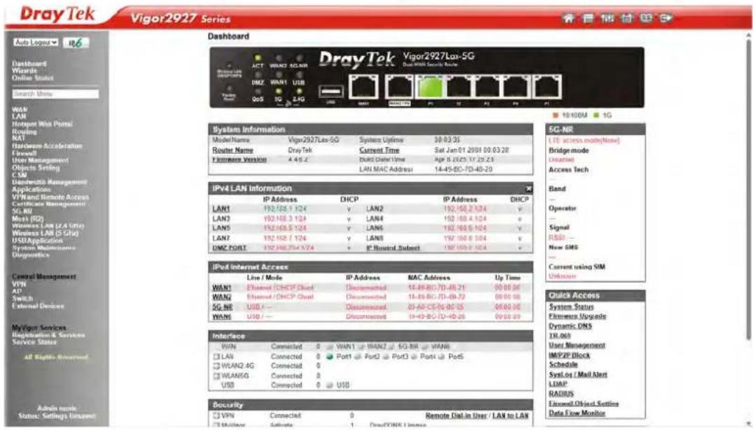This screenshot has width=753, height=430.
Task: Open Wizards in the sidebar
Action: (24, 71)
